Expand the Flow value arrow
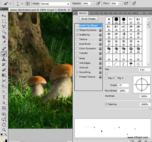Viewport: 152px width, 142px height. [120, 3]
